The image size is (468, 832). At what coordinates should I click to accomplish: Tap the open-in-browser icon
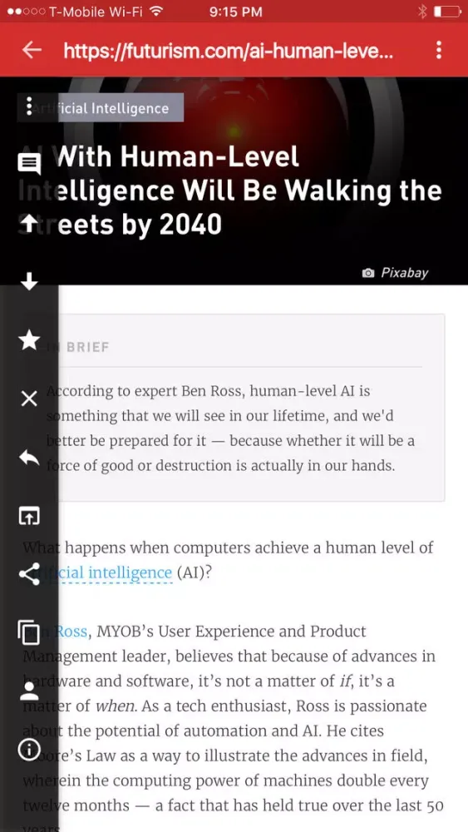pos(29,515)
